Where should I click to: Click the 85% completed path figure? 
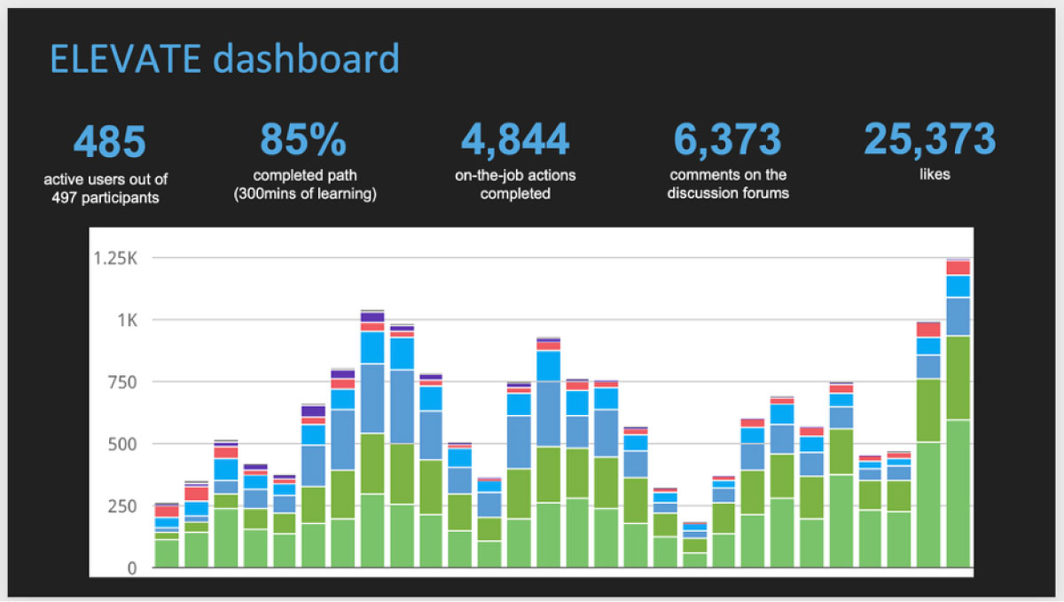point(302,140)
